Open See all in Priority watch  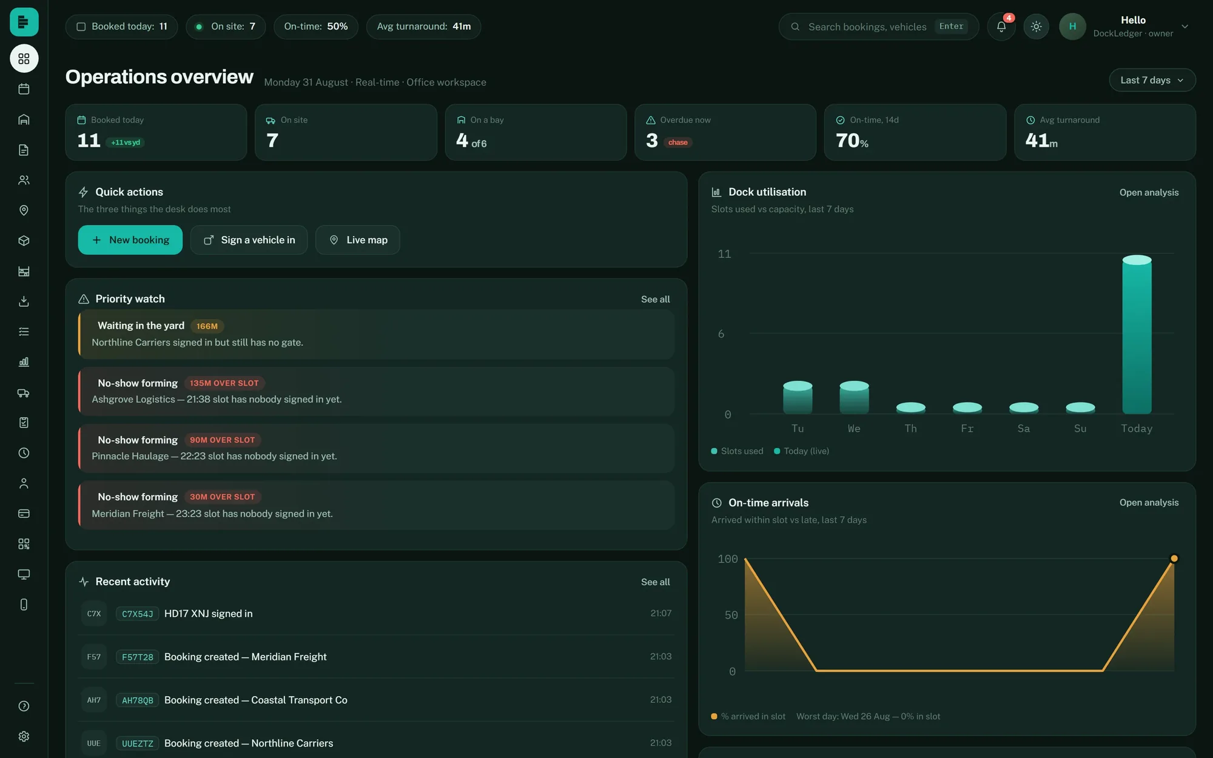tap(655, 299)
